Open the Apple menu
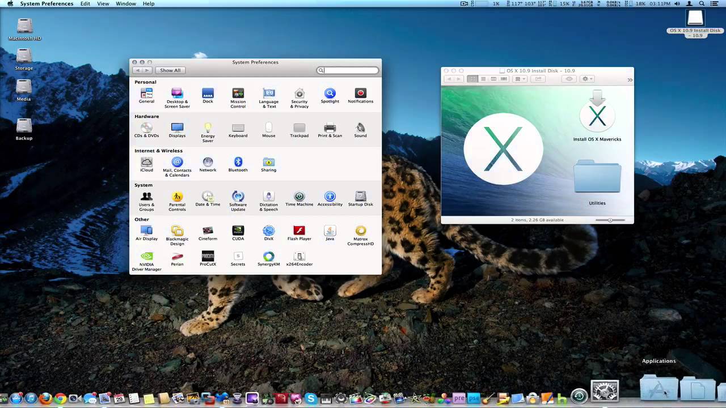This screenshot has width=726, height=408. 10,3
